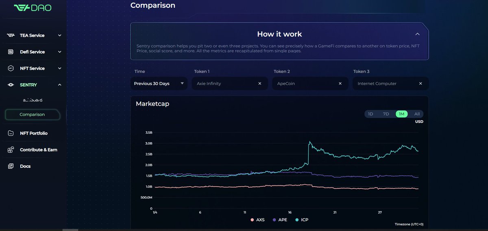Click the Contribute & Earn icon
488x231 pixels.
[x=11, y=150]
